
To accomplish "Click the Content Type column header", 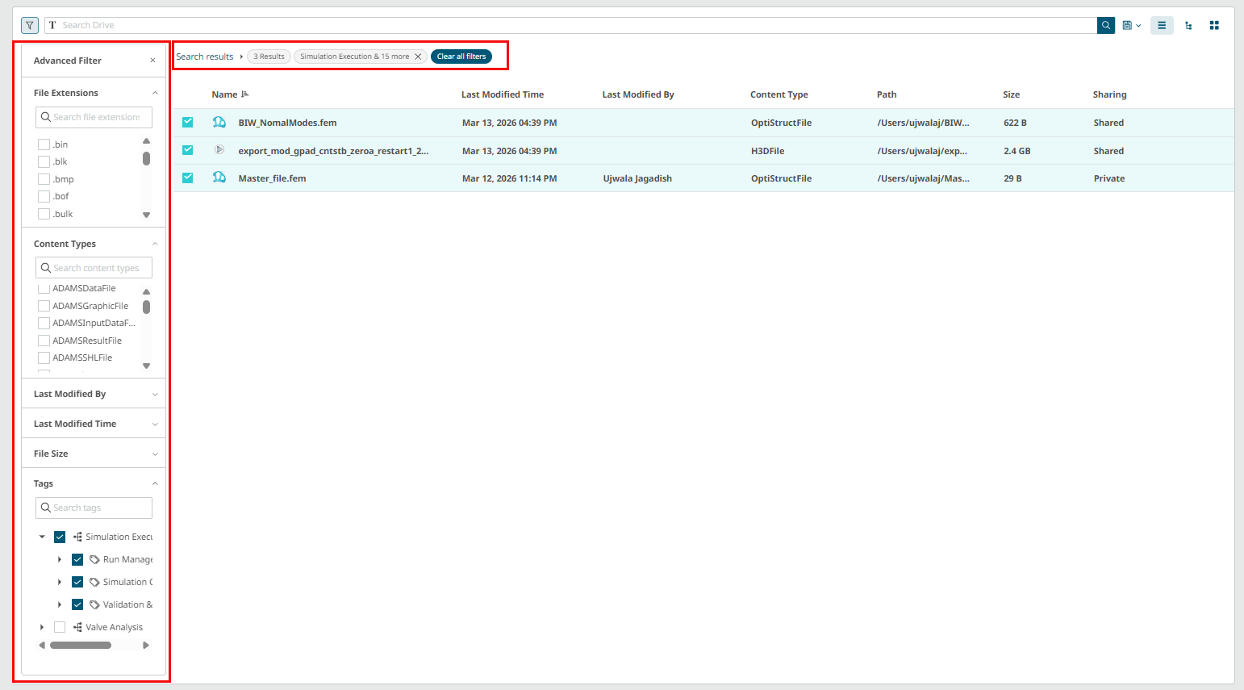I will [779, 94].
